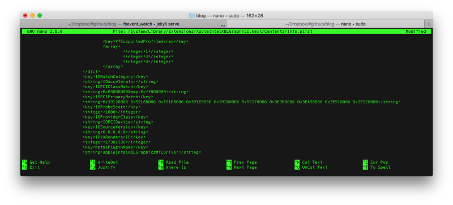Click the AppleIntelKBLGraphicsMTLDriver string line
453x205 pixels.
[x=142, y=152]
